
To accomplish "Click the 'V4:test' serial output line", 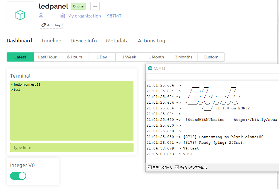I will (191, 148).
